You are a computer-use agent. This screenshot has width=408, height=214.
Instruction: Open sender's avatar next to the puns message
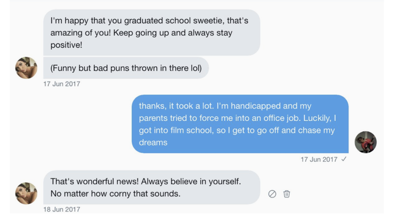point(26,68)
